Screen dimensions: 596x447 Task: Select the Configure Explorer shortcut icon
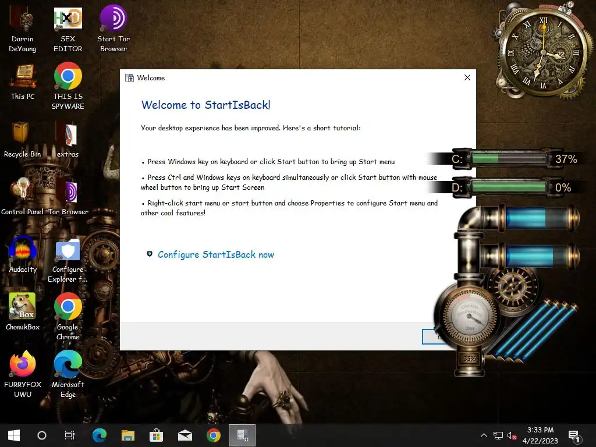click(x=68, y=261)
